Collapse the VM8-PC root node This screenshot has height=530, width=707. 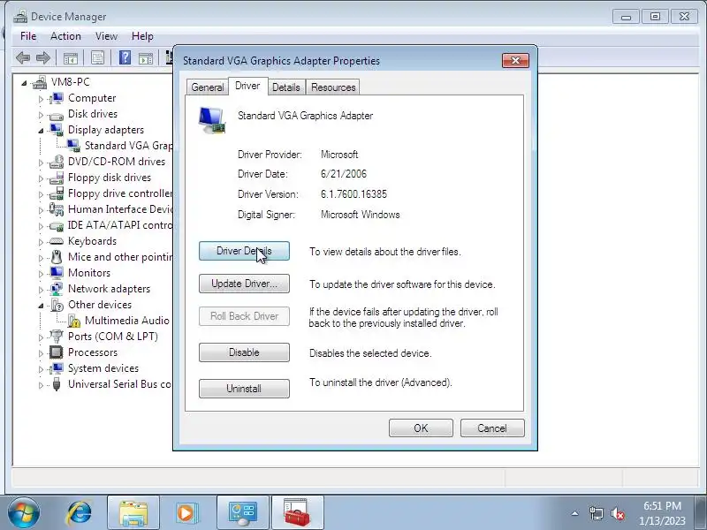[x=24, y=83]
